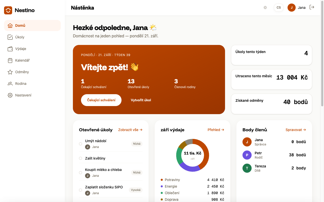Open Výdaje wallet icon in sidebar

[x=10, y=49]
